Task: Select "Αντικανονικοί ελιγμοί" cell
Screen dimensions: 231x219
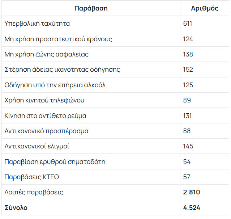Action: [37, 146]
